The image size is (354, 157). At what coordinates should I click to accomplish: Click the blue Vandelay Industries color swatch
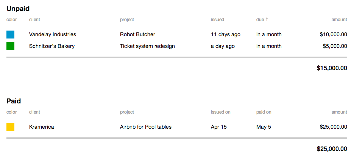click(10, 34)
